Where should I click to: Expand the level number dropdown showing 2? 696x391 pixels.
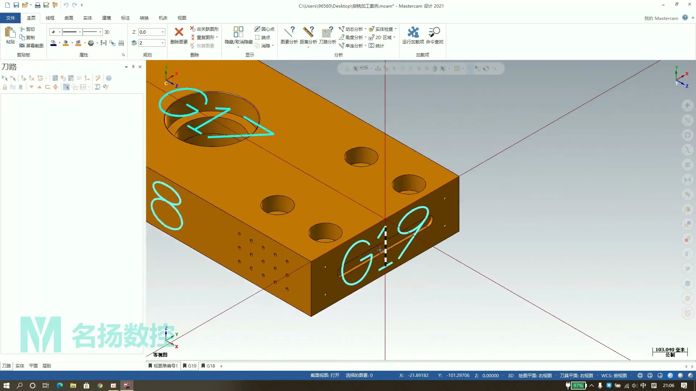(x=162, y=43)
